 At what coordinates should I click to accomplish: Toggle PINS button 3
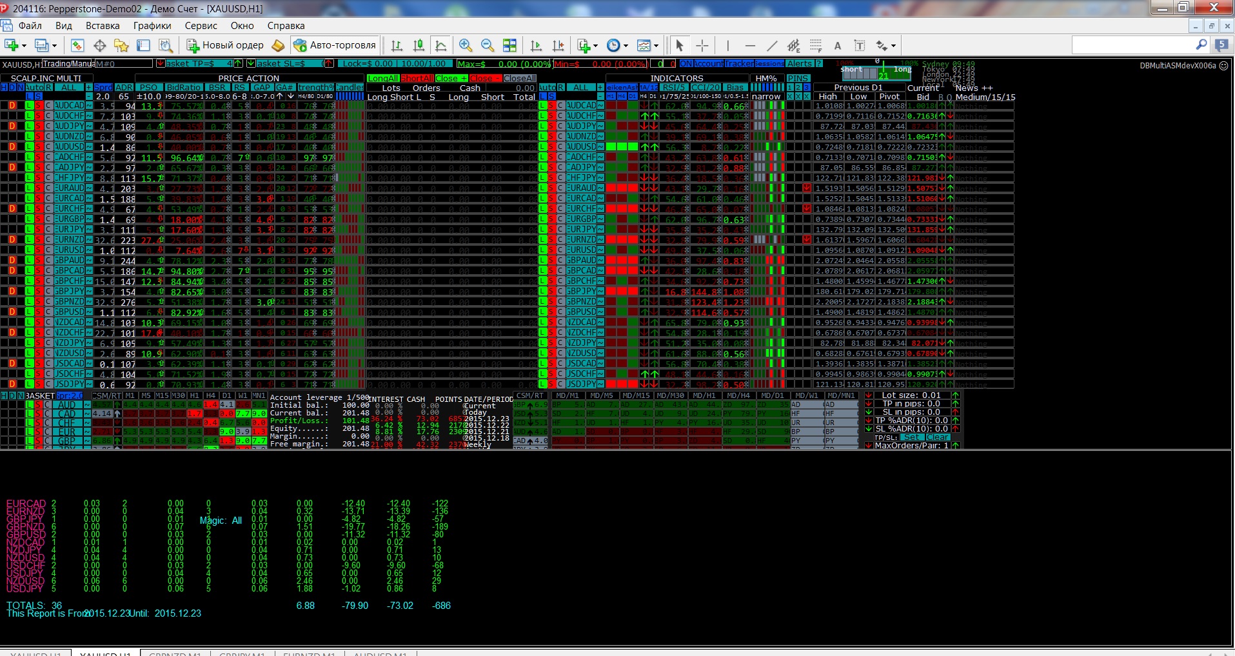[806, 87]
